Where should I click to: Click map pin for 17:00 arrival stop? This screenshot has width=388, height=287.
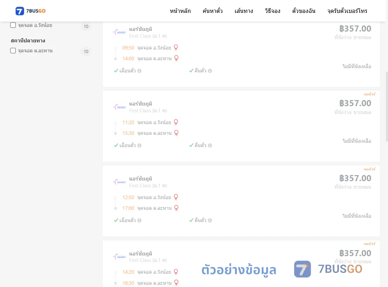[x=176, y=208]
